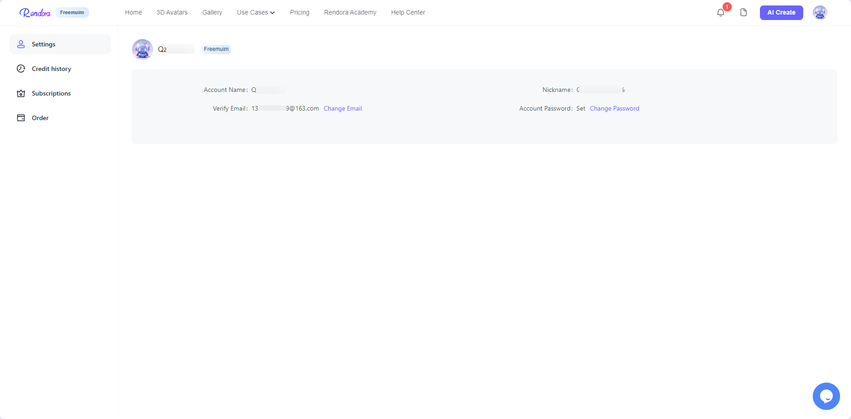Screen dimensions: 851x419
Task: Click the Change Password link
Action: click(614, 108)
